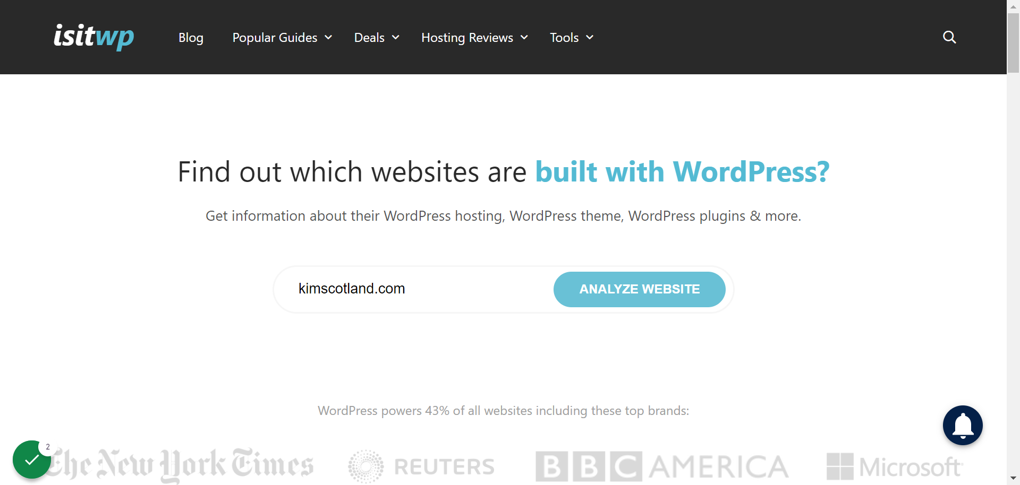Viewport: 1020px width, 485px height.
Task: Click the 'WordPress powers 43%' text line
Action: coord(503,411)
